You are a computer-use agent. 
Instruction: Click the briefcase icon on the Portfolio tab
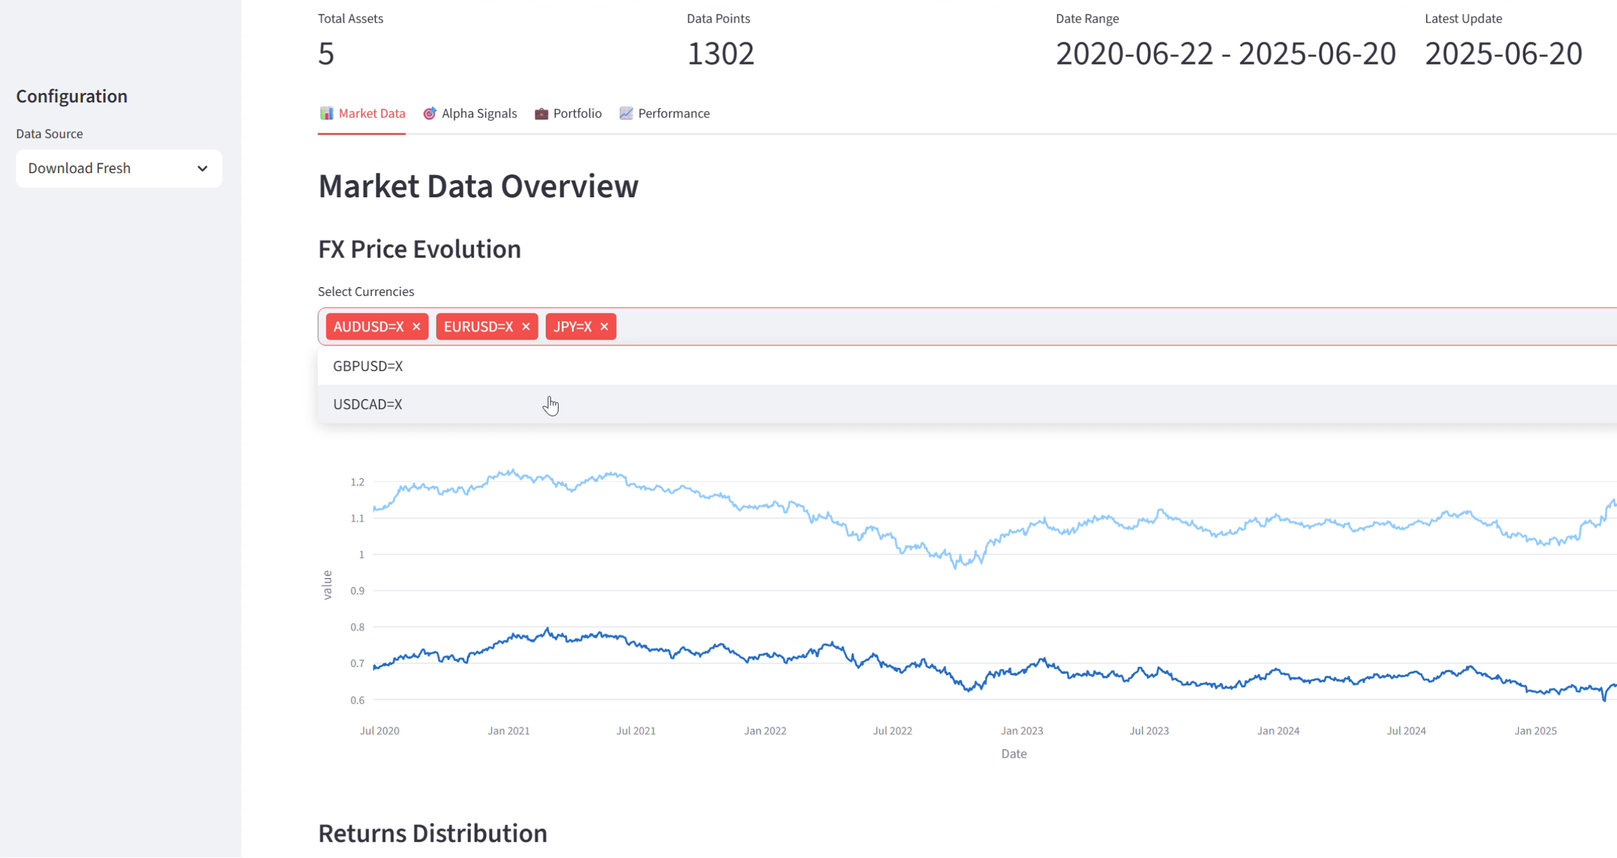tap(541, 113)
